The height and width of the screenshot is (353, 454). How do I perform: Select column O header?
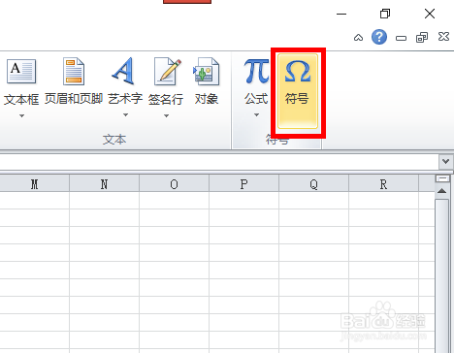click(x=174, y=184)
